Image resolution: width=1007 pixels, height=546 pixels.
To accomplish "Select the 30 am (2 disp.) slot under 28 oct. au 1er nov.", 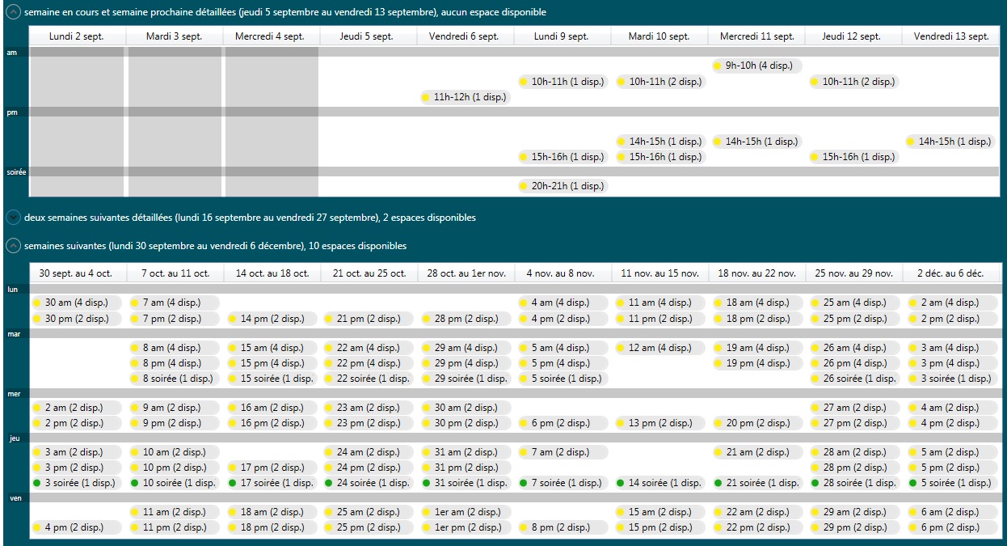I will [465, 408].
